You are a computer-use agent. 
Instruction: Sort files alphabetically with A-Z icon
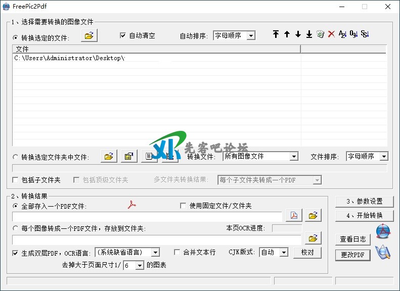[342, 34]
